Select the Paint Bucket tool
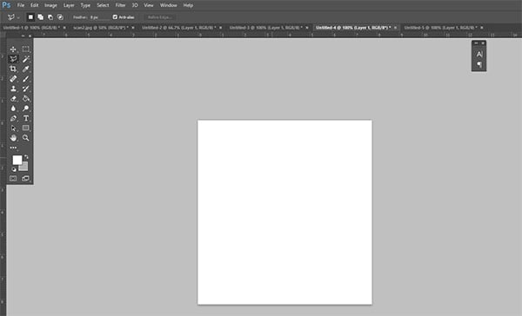Image resolution: width=522 pixels, height=316 pixels. [x=25, y=99]
